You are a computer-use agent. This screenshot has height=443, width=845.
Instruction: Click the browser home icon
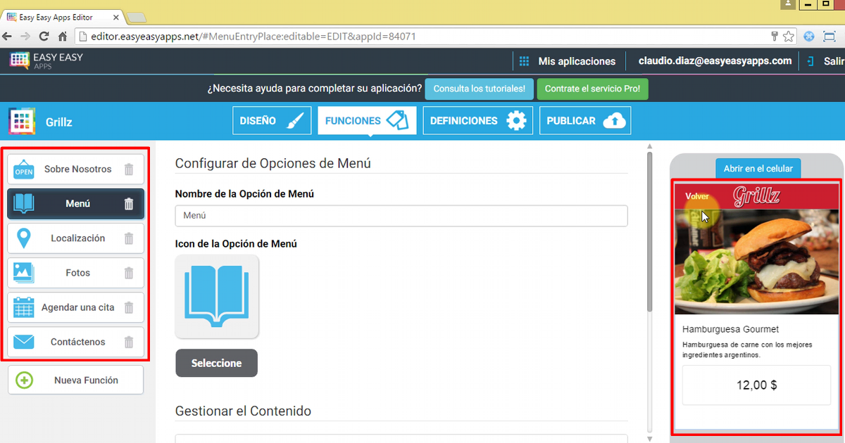(63, 36)
